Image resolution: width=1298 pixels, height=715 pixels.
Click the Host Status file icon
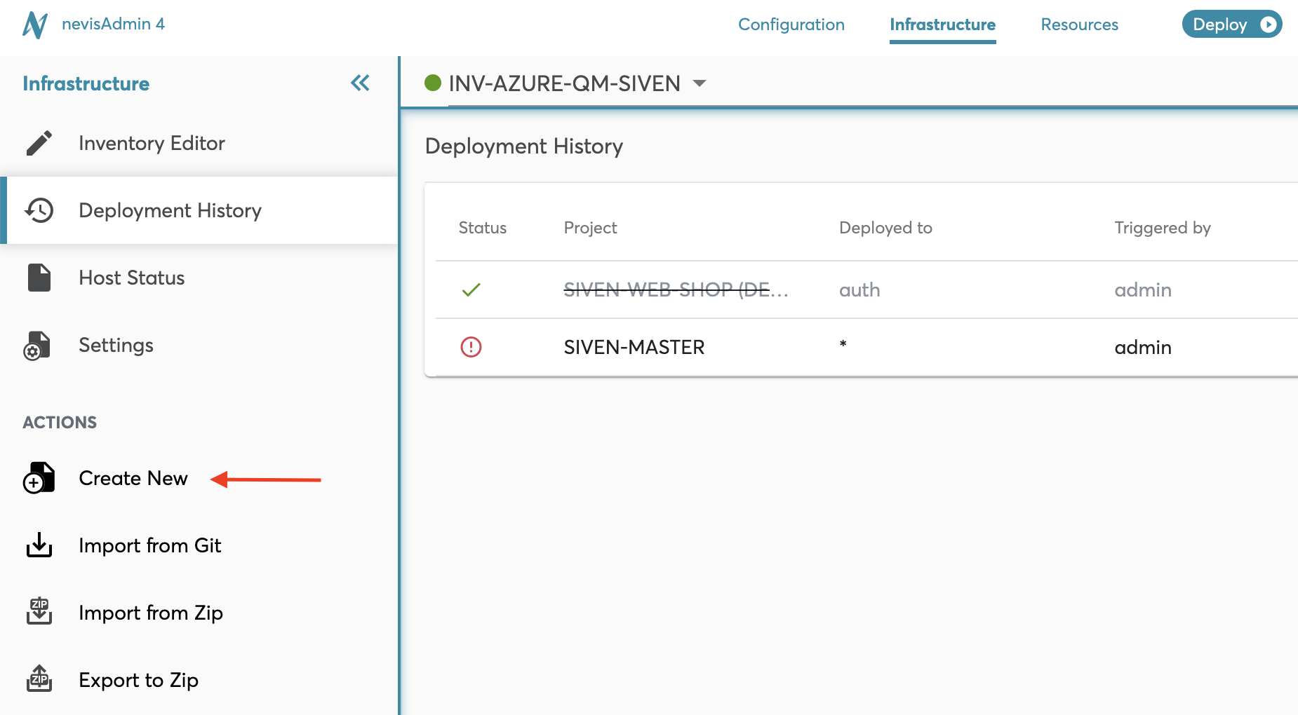(x=39, y=278)
